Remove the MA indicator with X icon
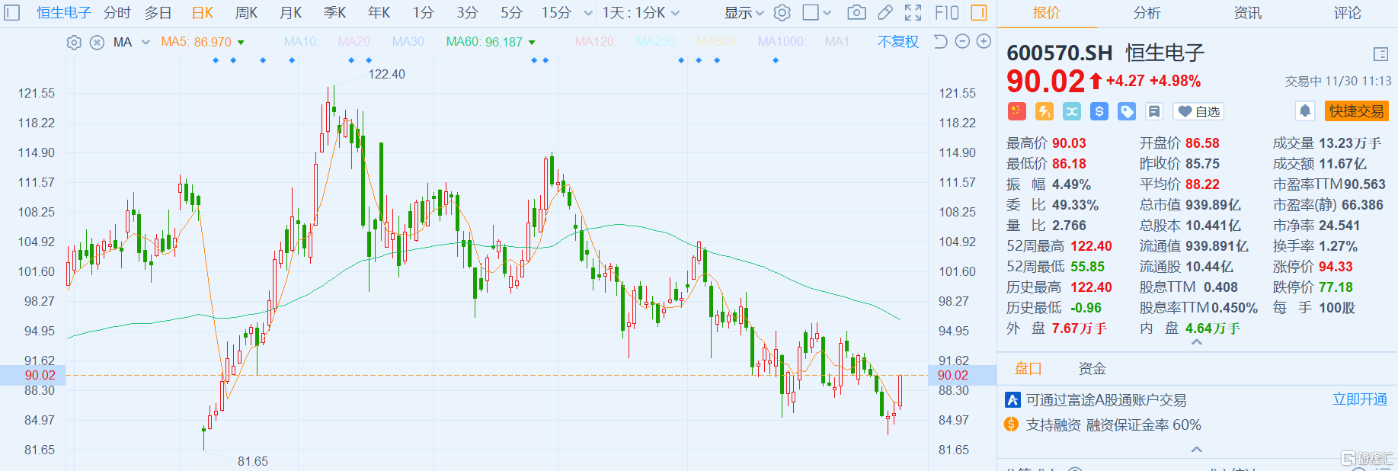1398x471 pixels. click(97, 43)
